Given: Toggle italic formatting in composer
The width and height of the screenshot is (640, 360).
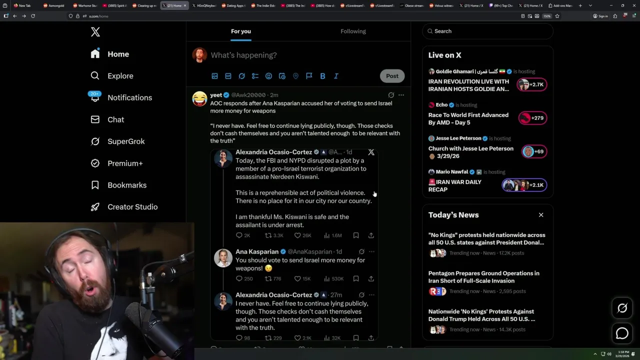Looking at the screenshot, I should [336, 76].
